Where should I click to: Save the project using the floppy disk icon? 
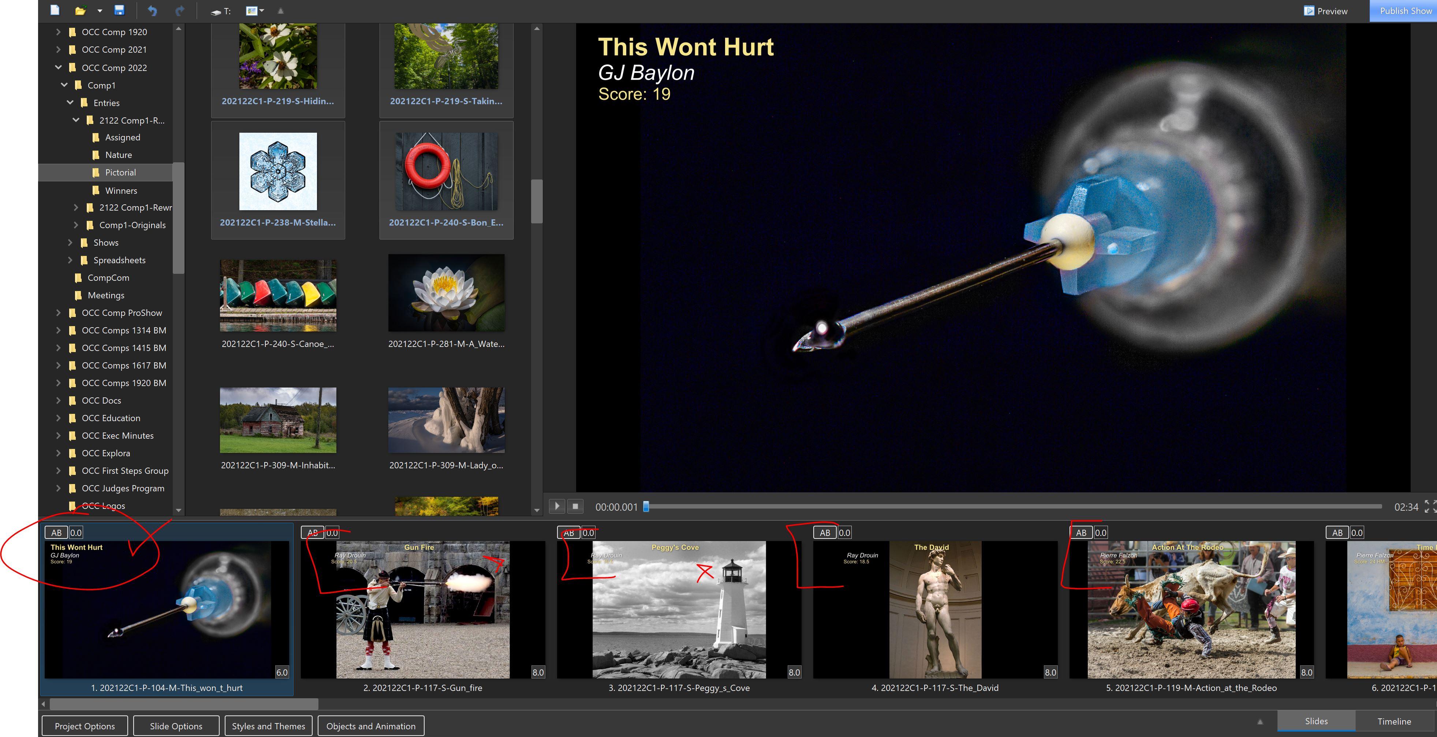pyautogui.click(x=119, y=10)
